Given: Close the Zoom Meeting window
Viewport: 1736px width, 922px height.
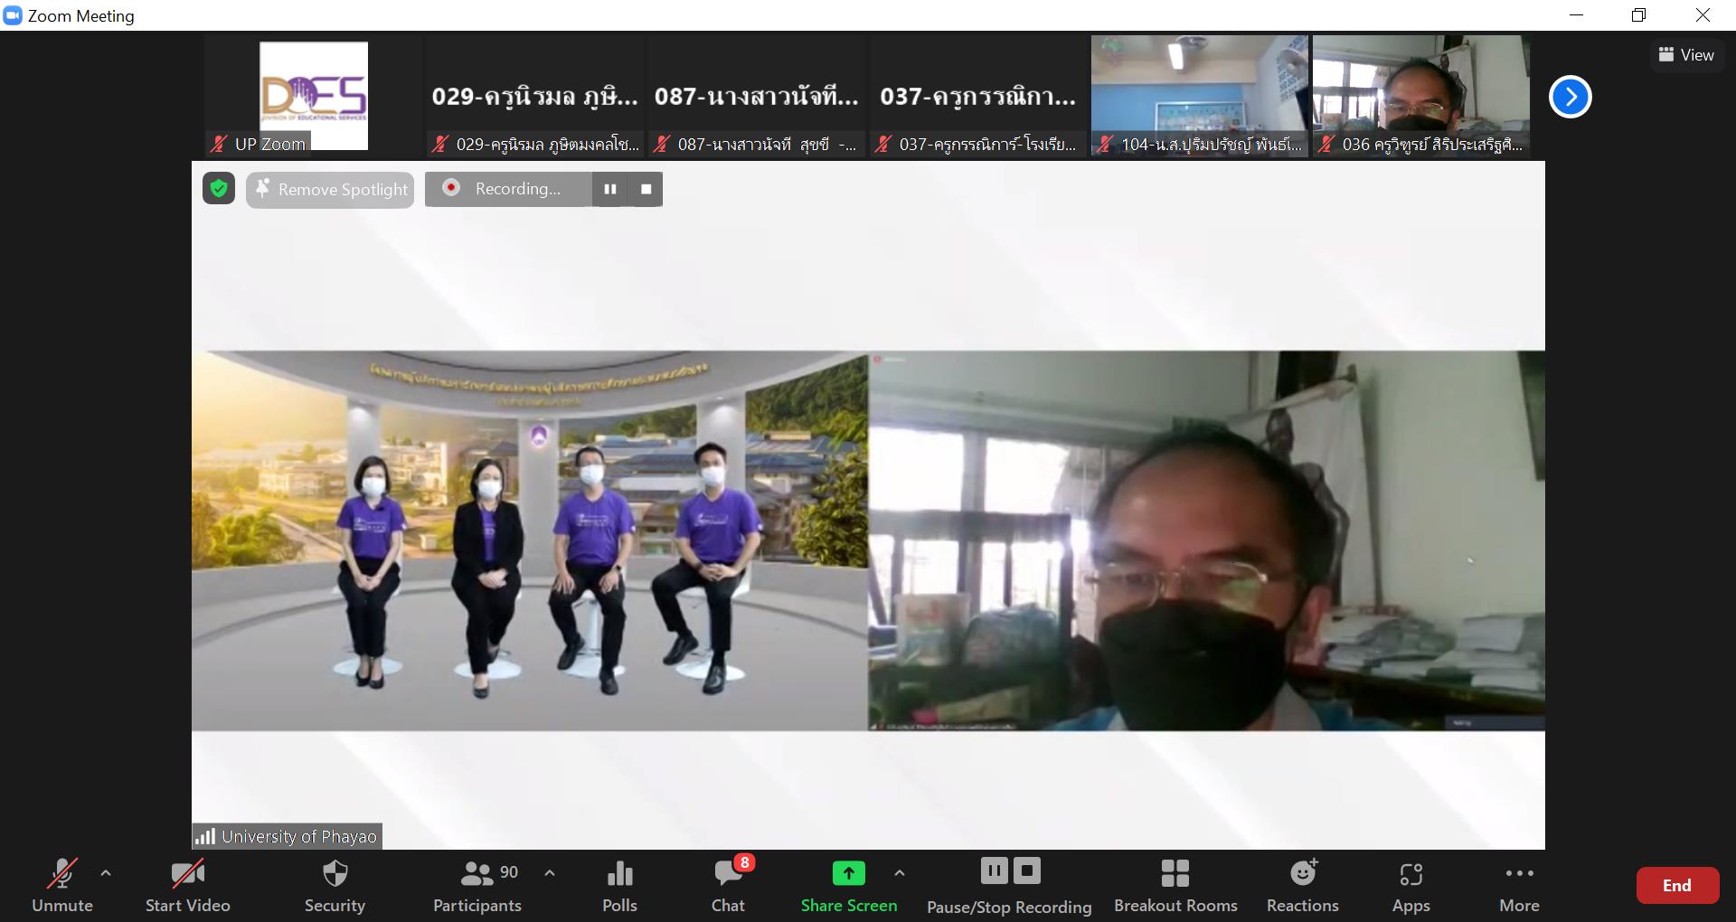Looking at the screenshot, I should (x=1703, y=15).
